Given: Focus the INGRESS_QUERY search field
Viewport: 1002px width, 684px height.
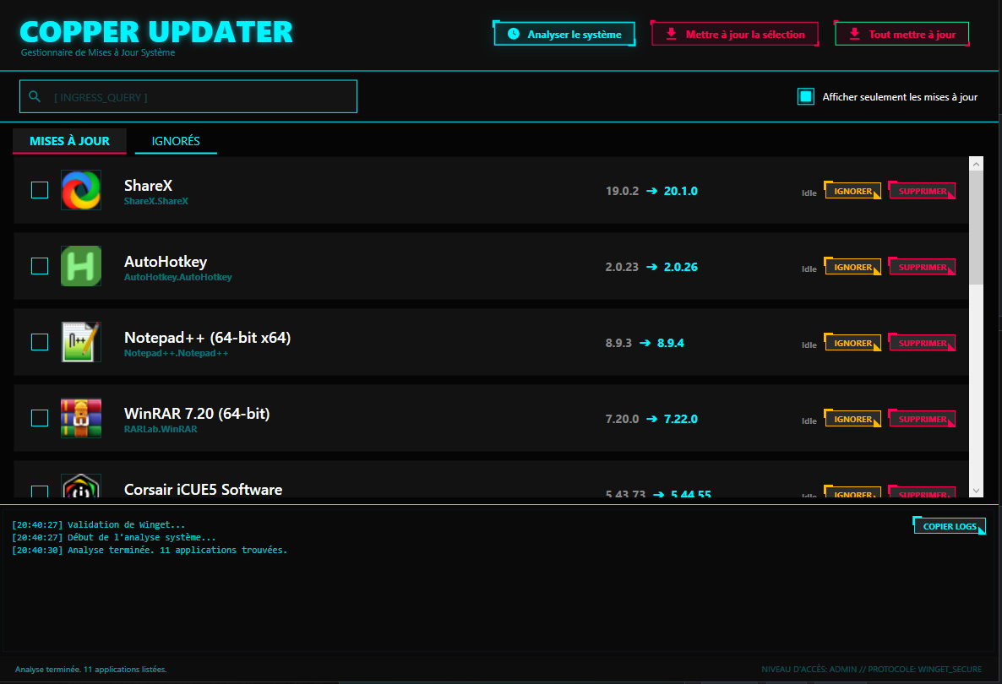Looking at the screenshot, I should (x=188, y=96).
